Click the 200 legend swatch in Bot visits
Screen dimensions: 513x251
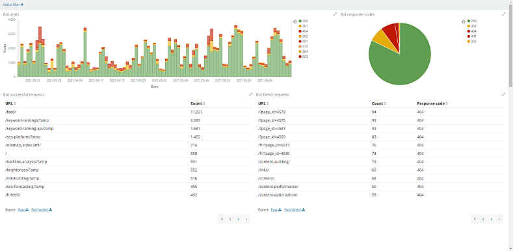300,21
